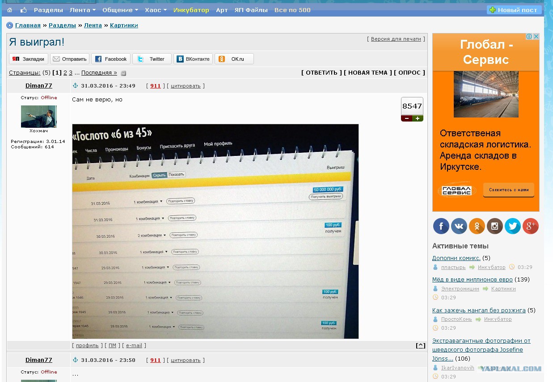Screen dimensions: 553x382
Task: Click the Odnoklassniki round orange icon
Action: tap(477, 227)
